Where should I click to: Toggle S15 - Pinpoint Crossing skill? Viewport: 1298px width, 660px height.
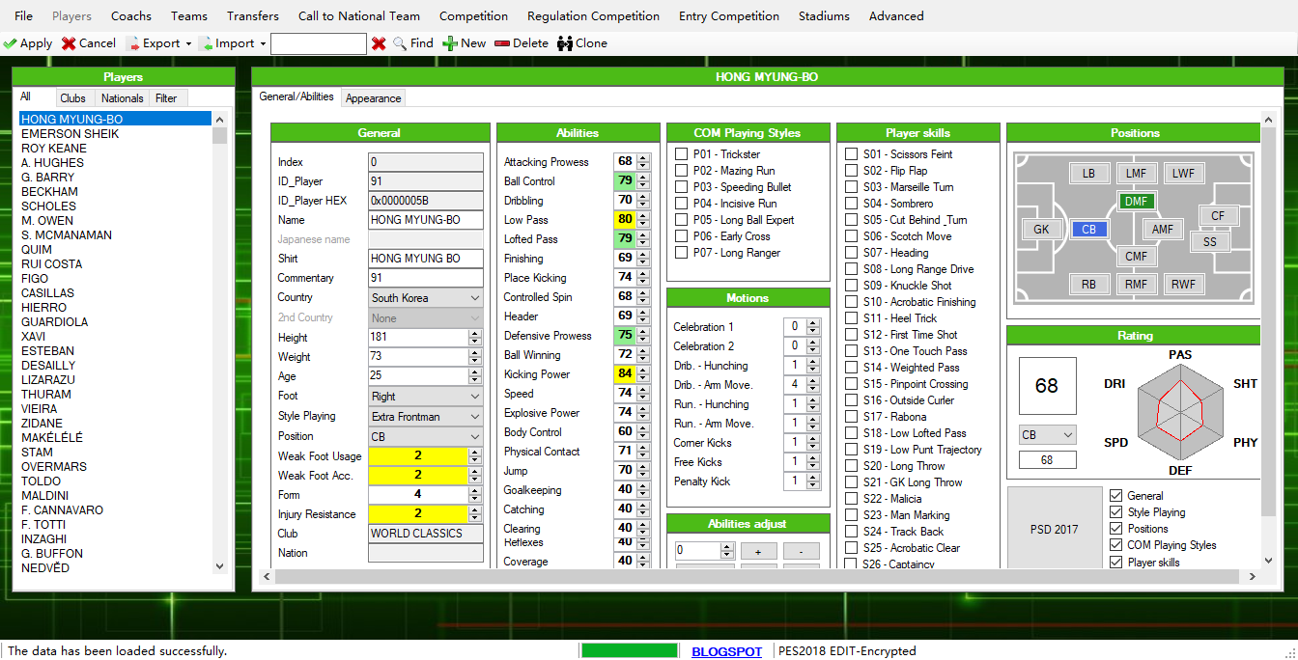tap(852, 384)
